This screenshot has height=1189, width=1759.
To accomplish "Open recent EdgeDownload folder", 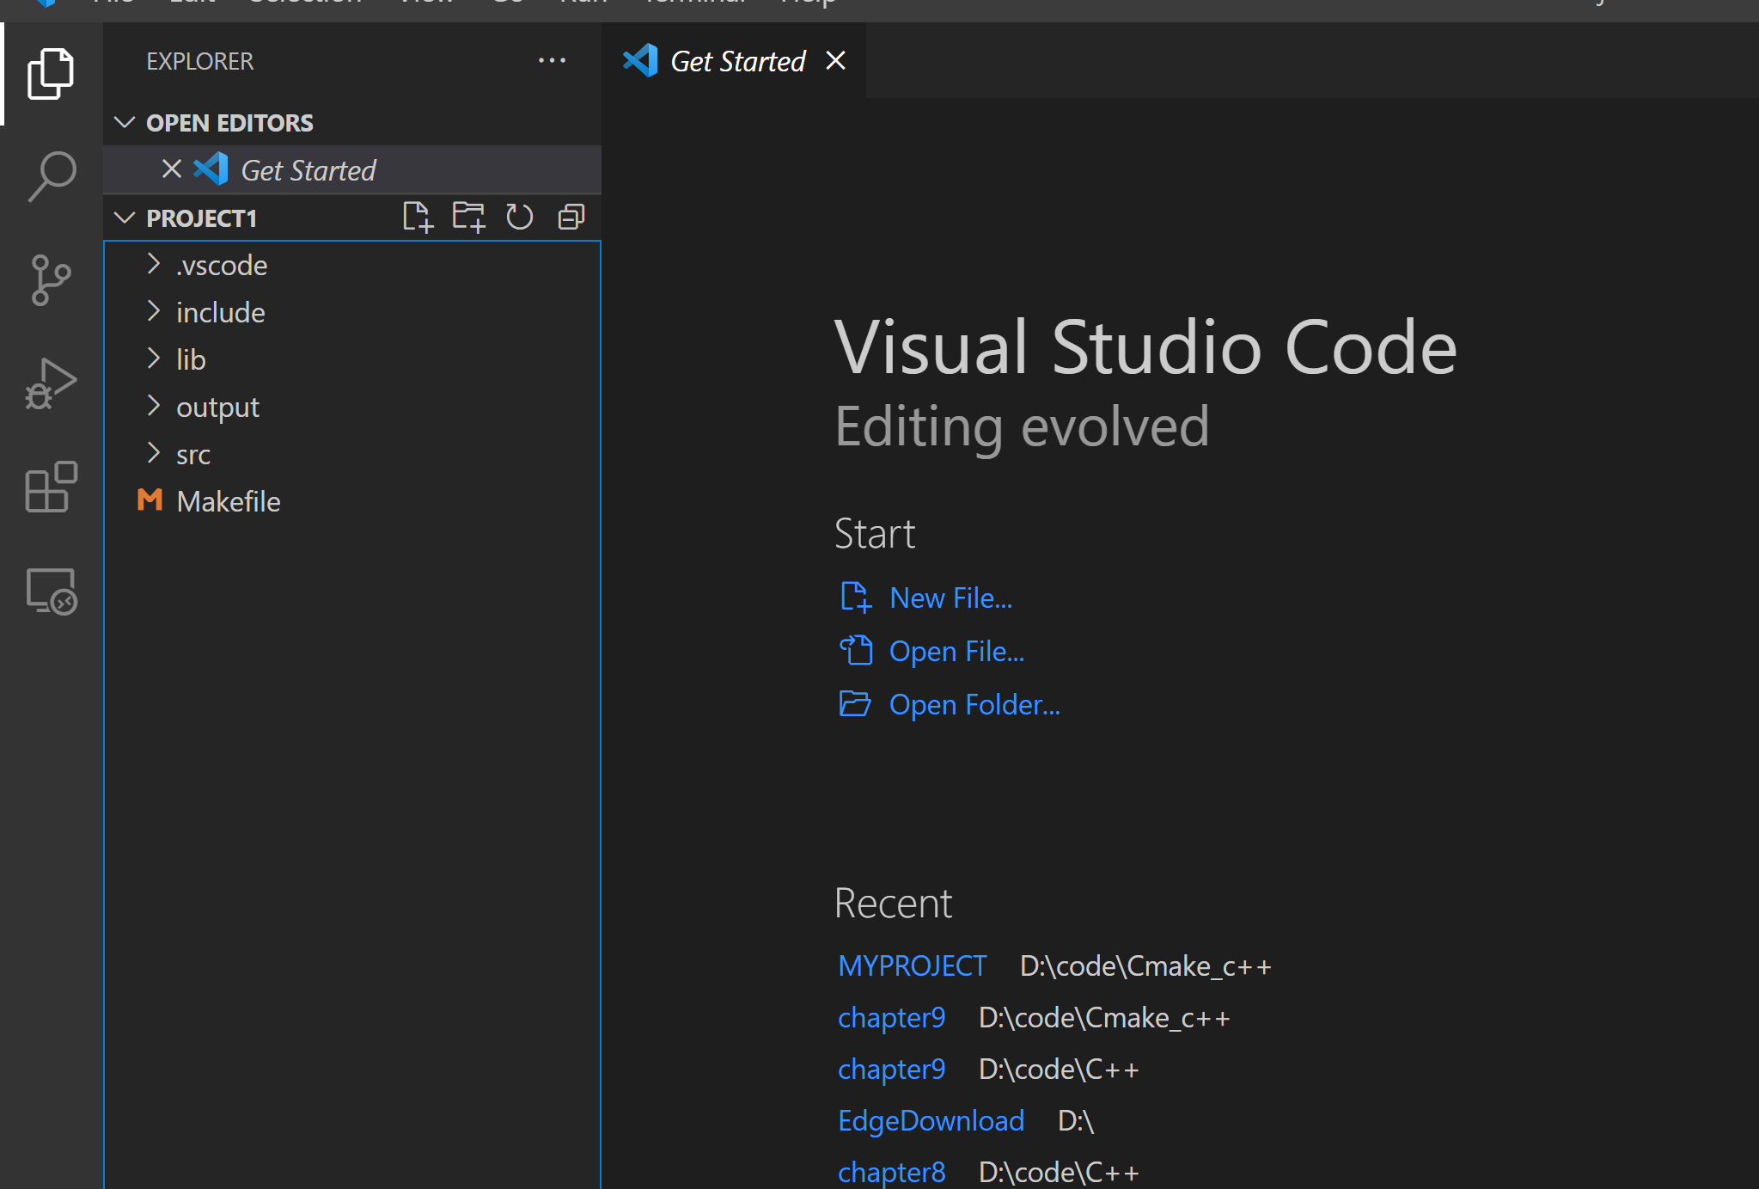I will [931, 1120].
